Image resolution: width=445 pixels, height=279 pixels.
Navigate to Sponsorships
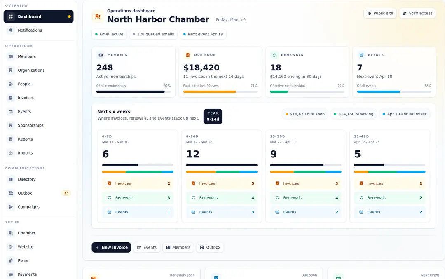31,125
